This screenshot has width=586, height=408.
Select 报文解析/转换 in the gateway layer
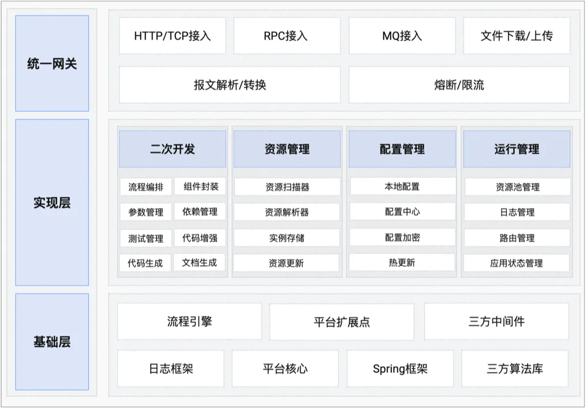(x=228, y=85)
